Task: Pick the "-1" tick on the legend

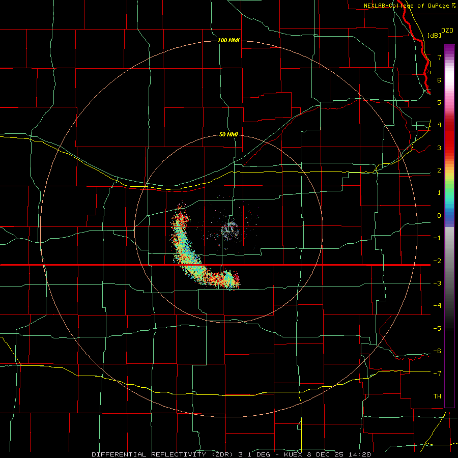Action: pos(437,238)
